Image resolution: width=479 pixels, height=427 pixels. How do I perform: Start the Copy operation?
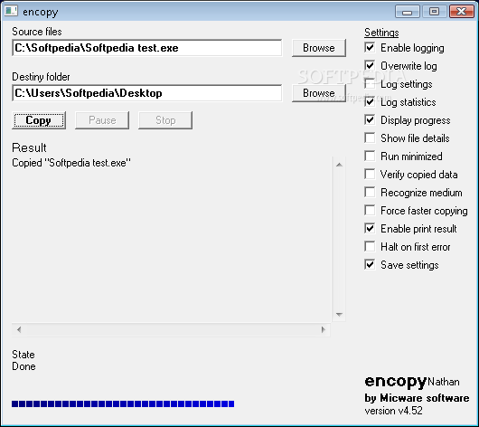click(x=39, y=120)
